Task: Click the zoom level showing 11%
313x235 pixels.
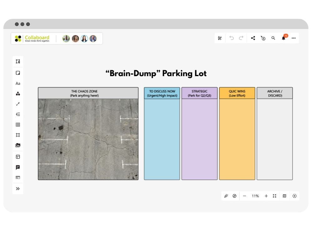Action: tap(255, 196)
